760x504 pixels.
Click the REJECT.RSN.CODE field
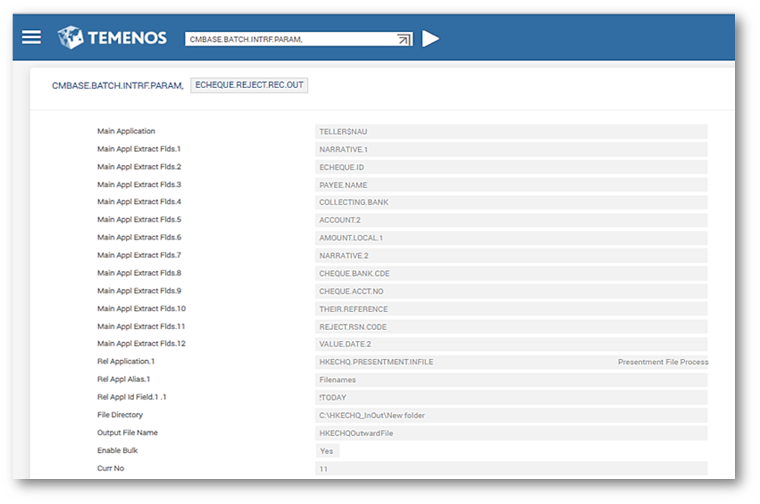511,327
